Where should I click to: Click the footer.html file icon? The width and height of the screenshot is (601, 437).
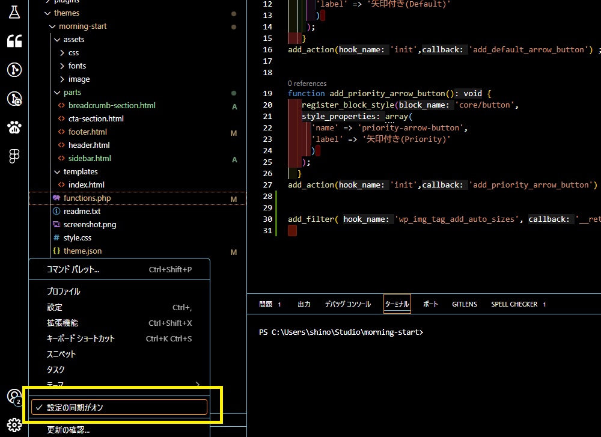61,132
